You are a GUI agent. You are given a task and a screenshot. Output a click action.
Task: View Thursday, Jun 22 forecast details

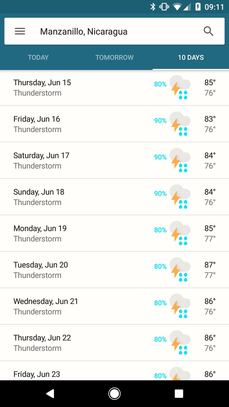[x=76, y=343]
